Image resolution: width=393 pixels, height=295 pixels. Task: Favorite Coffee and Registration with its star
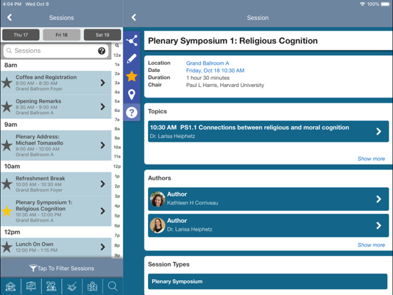pyautogui.click(x=7, y=83)
